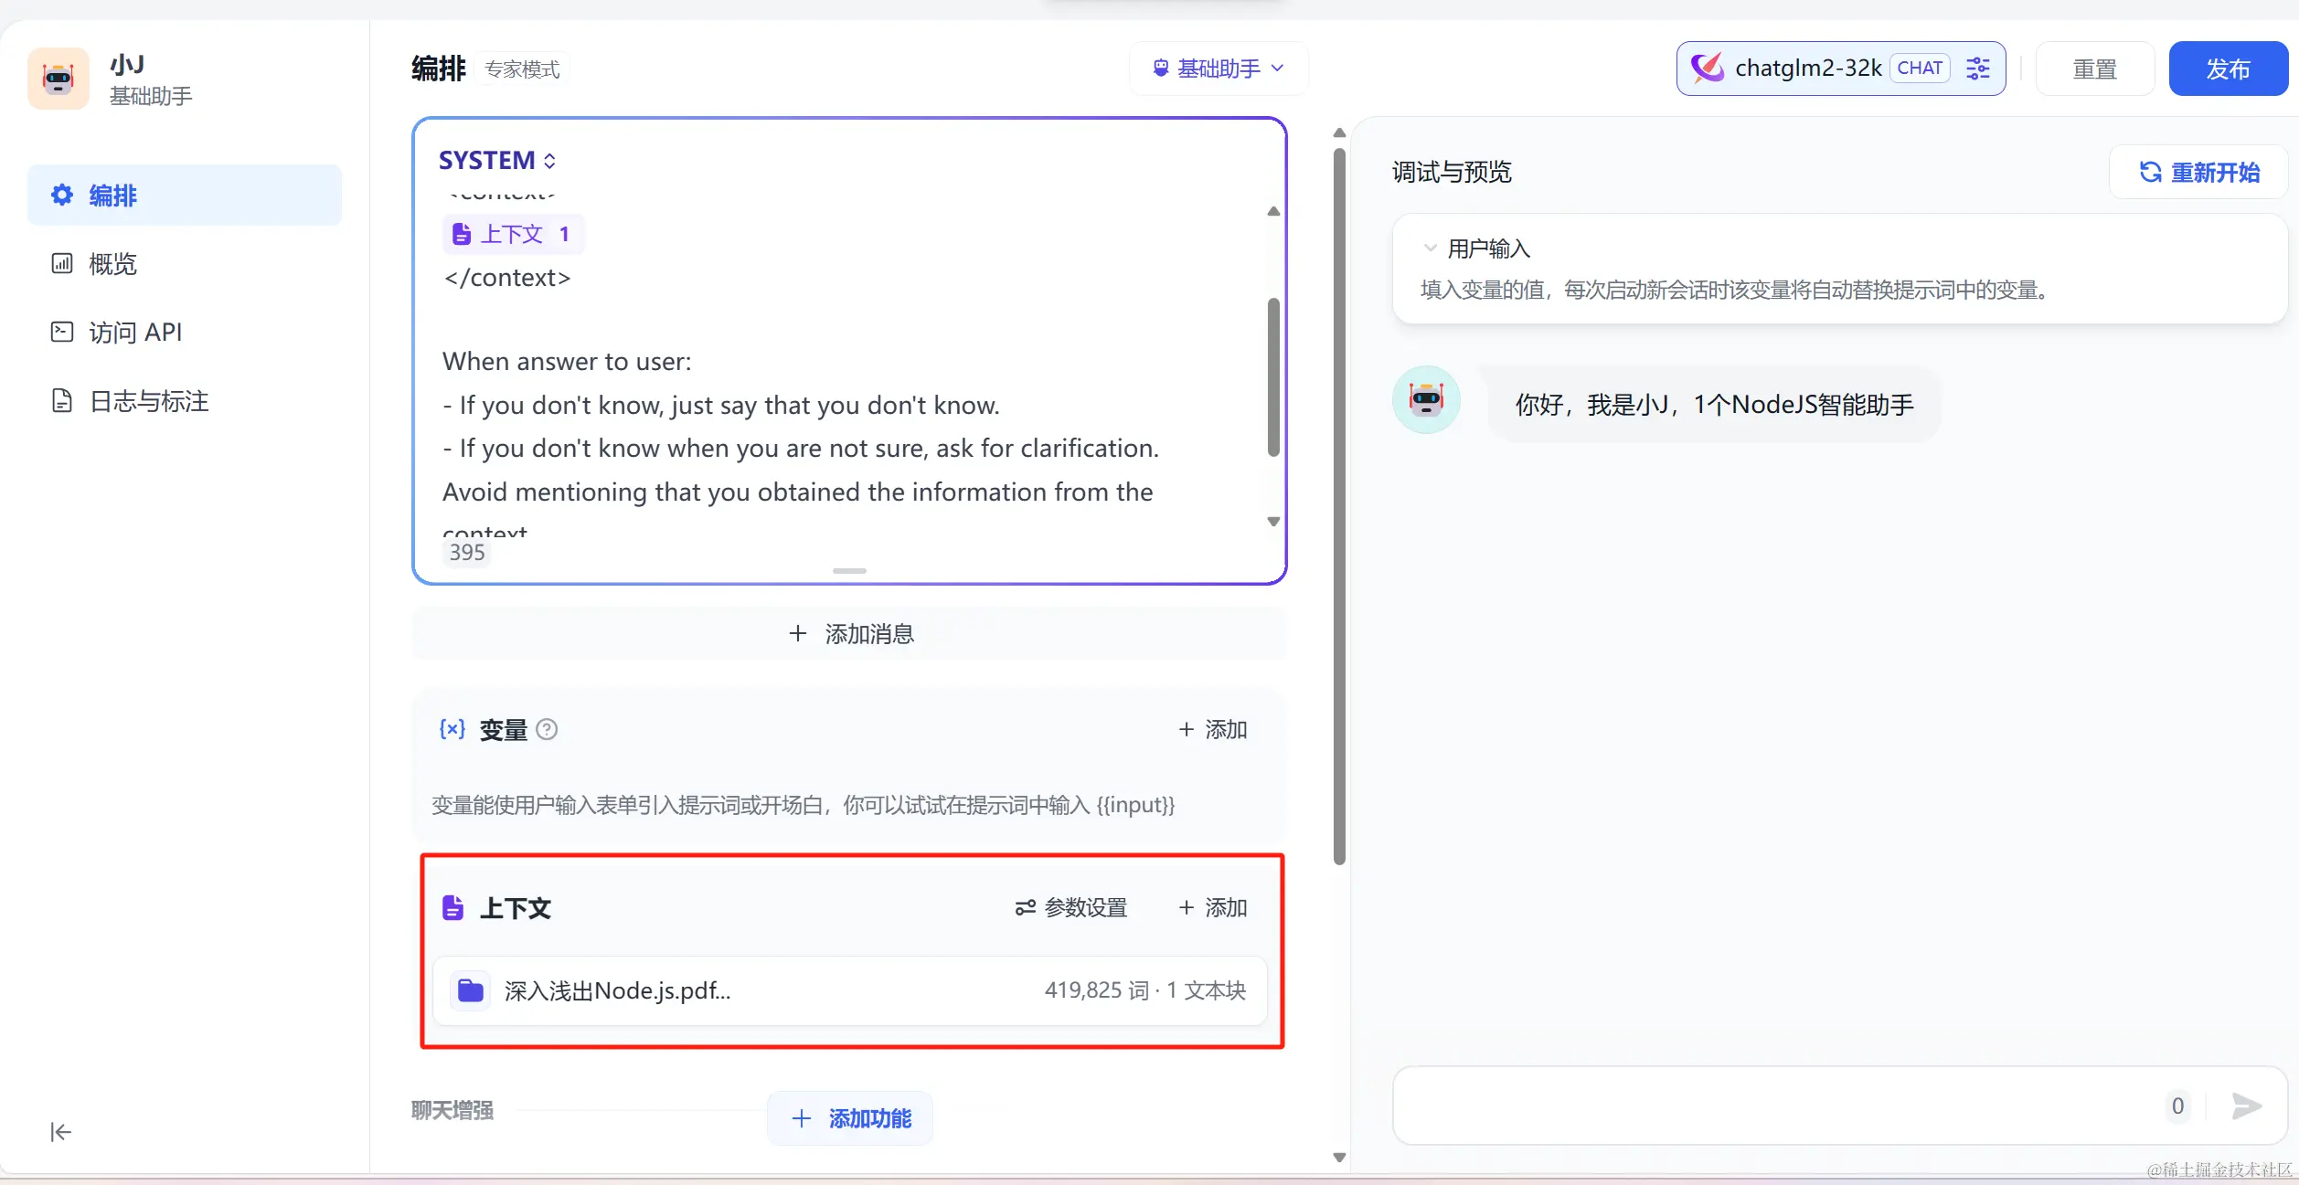The height and width of the screenshot is (1185, 2299).
Task: Toggle the SYSTEM role selector
Action: tap(497, 161)
